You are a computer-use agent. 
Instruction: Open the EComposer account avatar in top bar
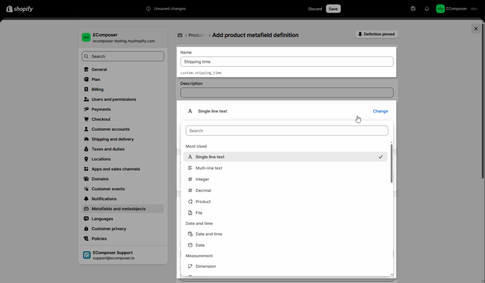point(440,9)
